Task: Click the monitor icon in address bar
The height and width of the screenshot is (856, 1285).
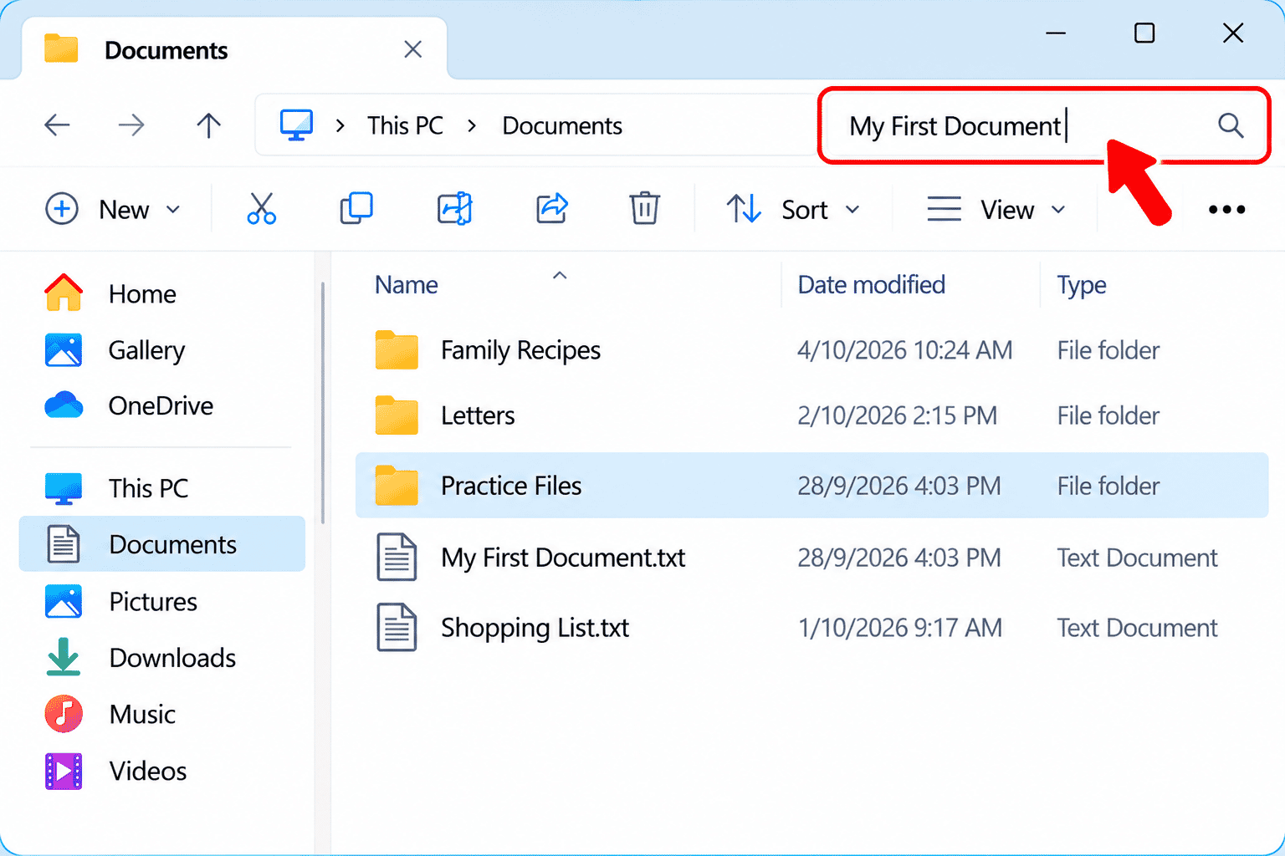Action: [x=296, y=125]
